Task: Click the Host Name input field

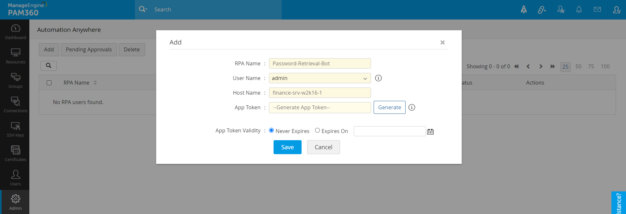Action: [320, 93]
